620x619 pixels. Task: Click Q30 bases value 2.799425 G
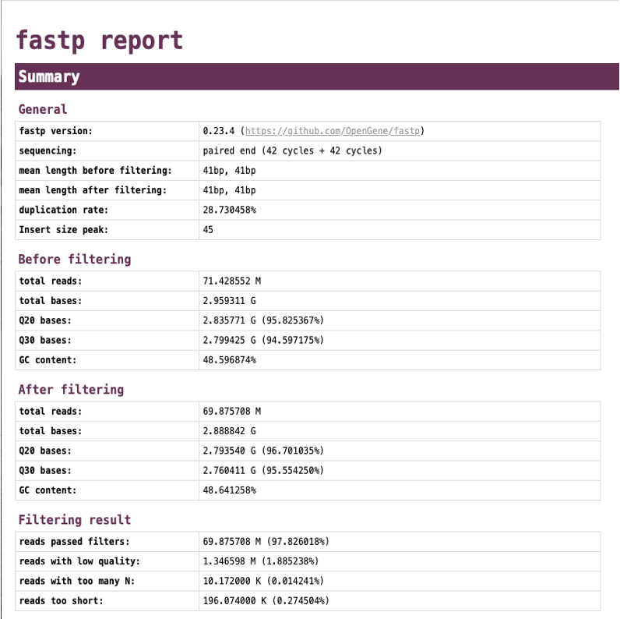(229, 341)
